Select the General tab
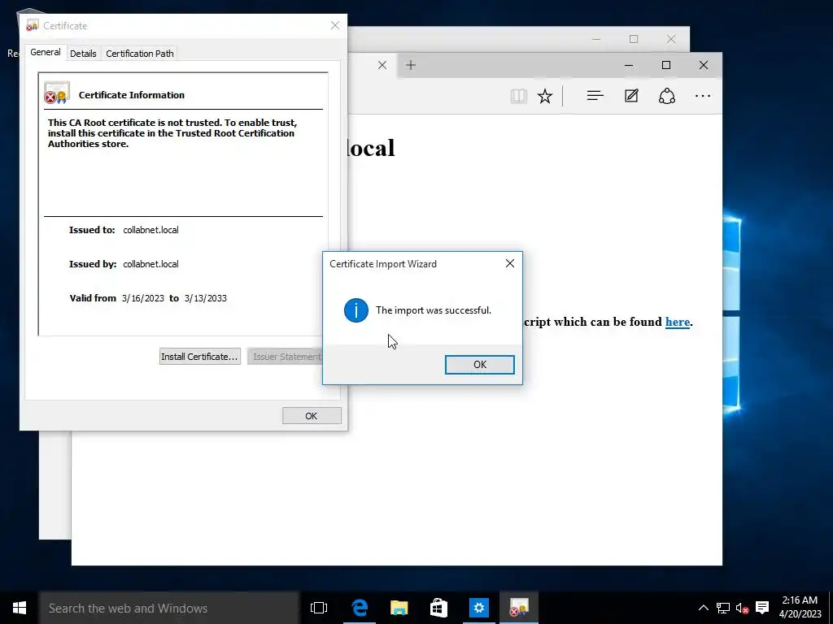833x624 pixels. [x=46, y=53]
